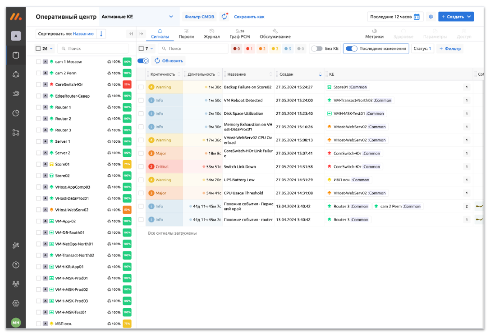
Task: Click the Сохранить как link
Action: pos(249,17)
